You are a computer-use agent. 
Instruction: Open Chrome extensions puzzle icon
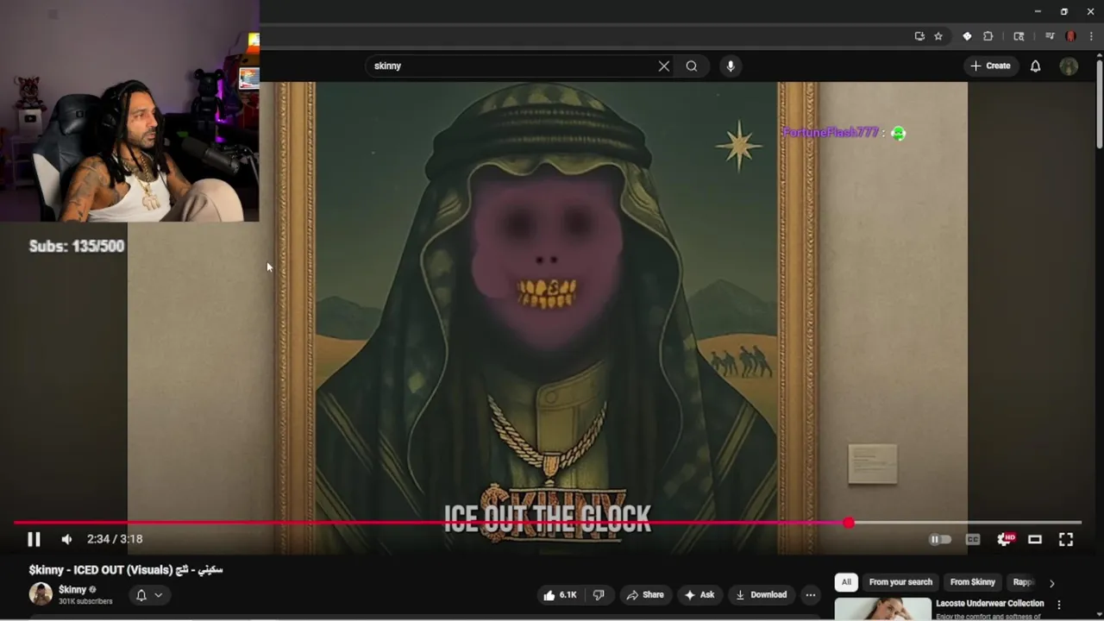point(988,36)
